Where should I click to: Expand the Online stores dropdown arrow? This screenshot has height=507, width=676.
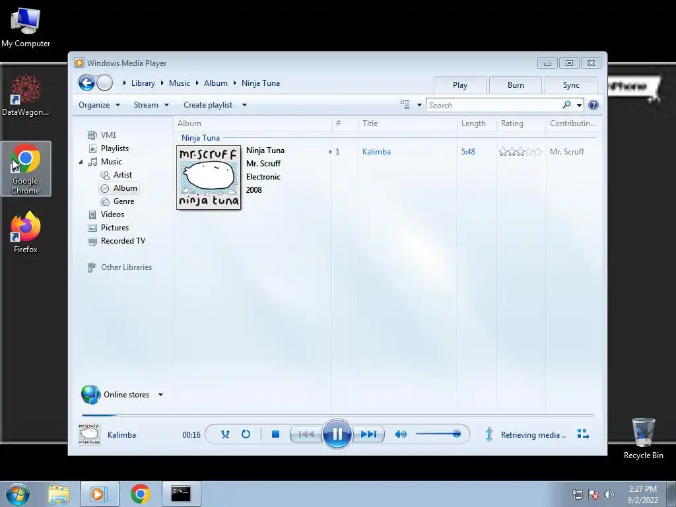click(x=160, y=395)
